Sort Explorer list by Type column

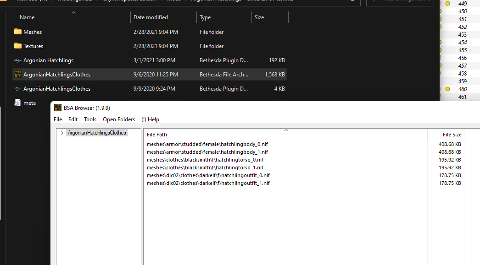[x=205, y=17]
